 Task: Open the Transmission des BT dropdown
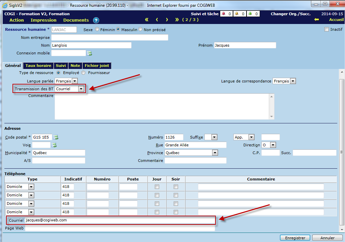[x=81, y=89]
